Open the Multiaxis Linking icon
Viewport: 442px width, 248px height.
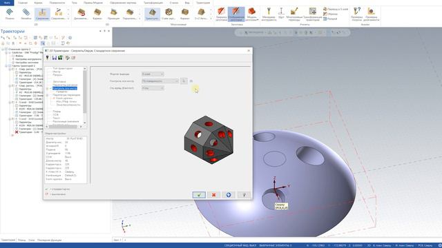pyautogui.click(x=294, y=14)
